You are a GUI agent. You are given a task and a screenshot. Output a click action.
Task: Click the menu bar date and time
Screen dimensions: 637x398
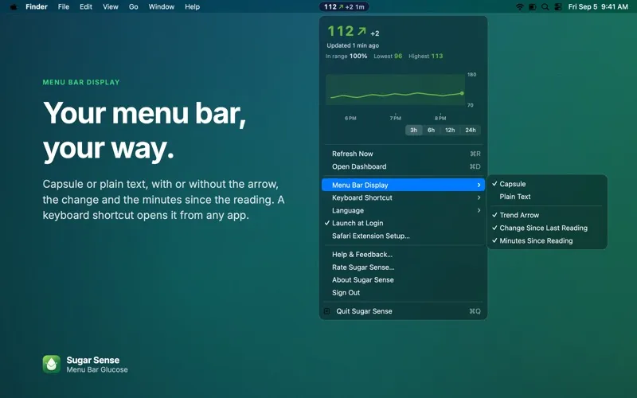[x=598, y=7]
